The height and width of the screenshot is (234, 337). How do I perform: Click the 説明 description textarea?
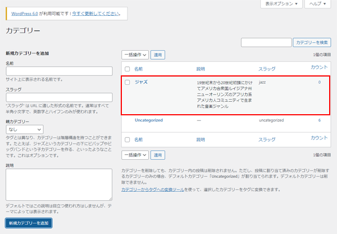[x=59, y=186]
